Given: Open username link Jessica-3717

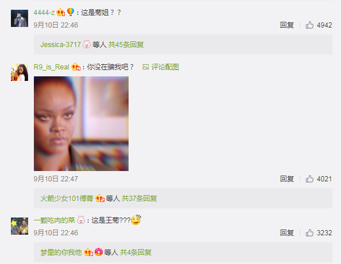Looking at the screenshot, I should (61, 45).
